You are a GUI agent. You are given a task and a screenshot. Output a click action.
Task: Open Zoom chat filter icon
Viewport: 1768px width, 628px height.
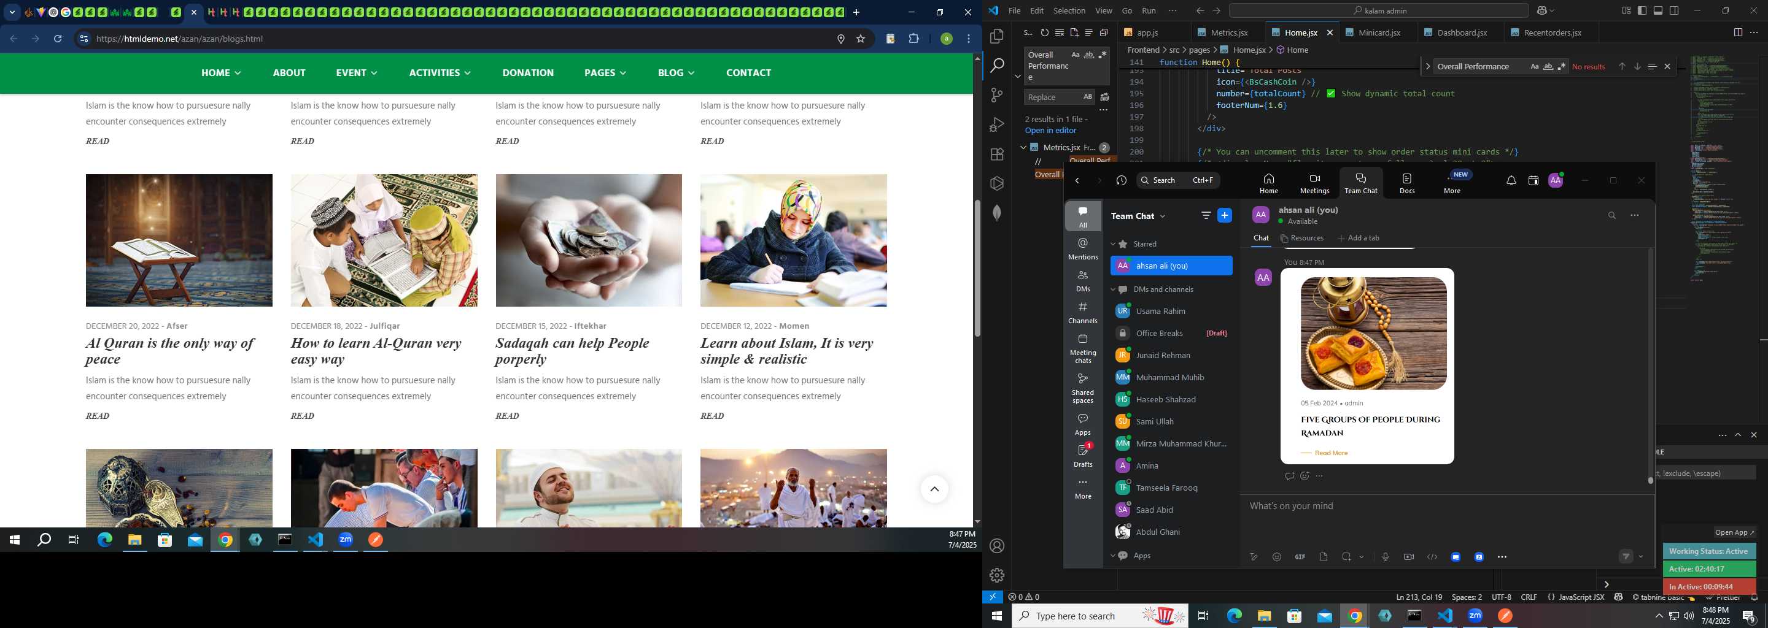click(1206, 215)
